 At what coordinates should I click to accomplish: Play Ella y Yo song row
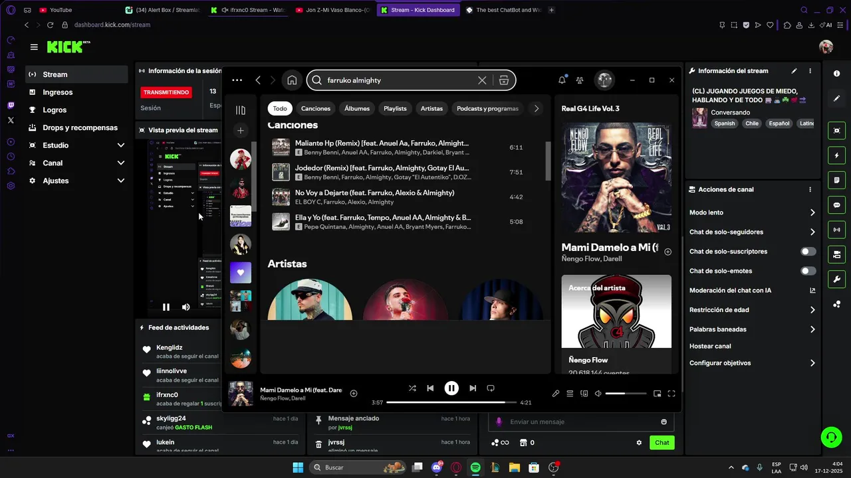pos(402,222)
